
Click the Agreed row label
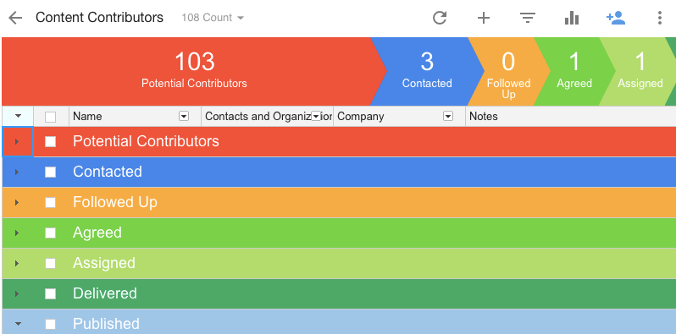click(x=97, y=233)
